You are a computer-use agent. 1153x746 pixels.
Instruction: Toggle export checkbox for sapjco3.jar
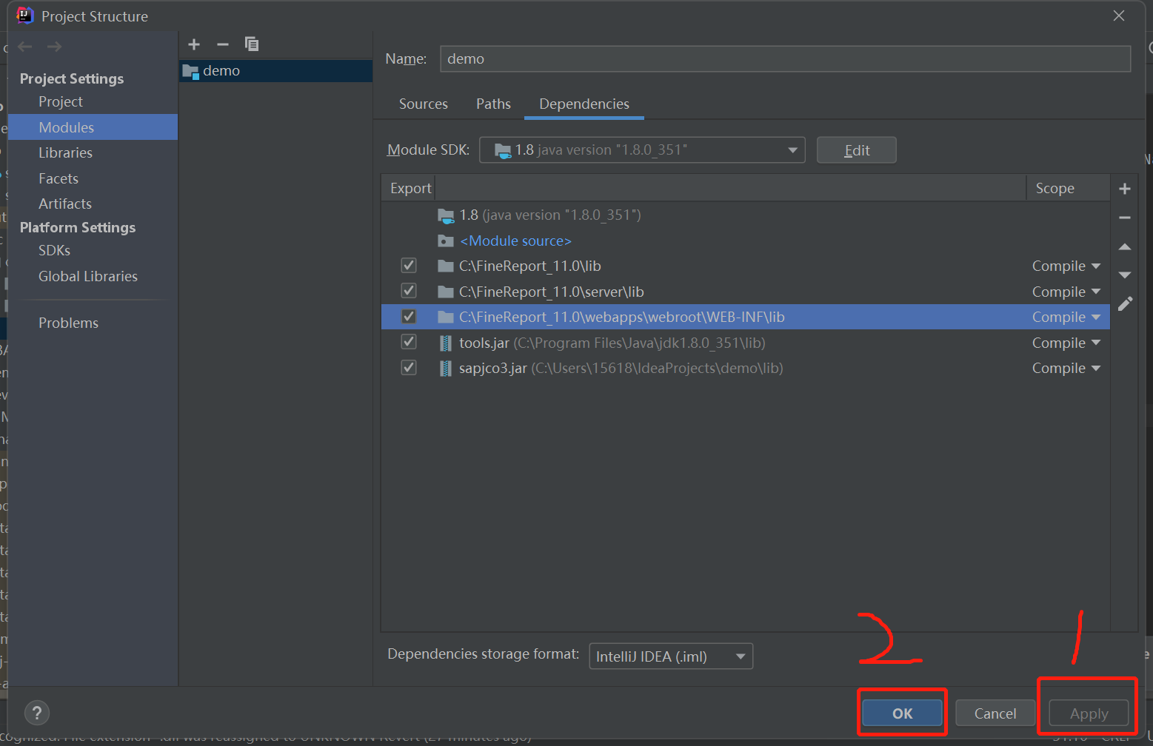[409, 368]
